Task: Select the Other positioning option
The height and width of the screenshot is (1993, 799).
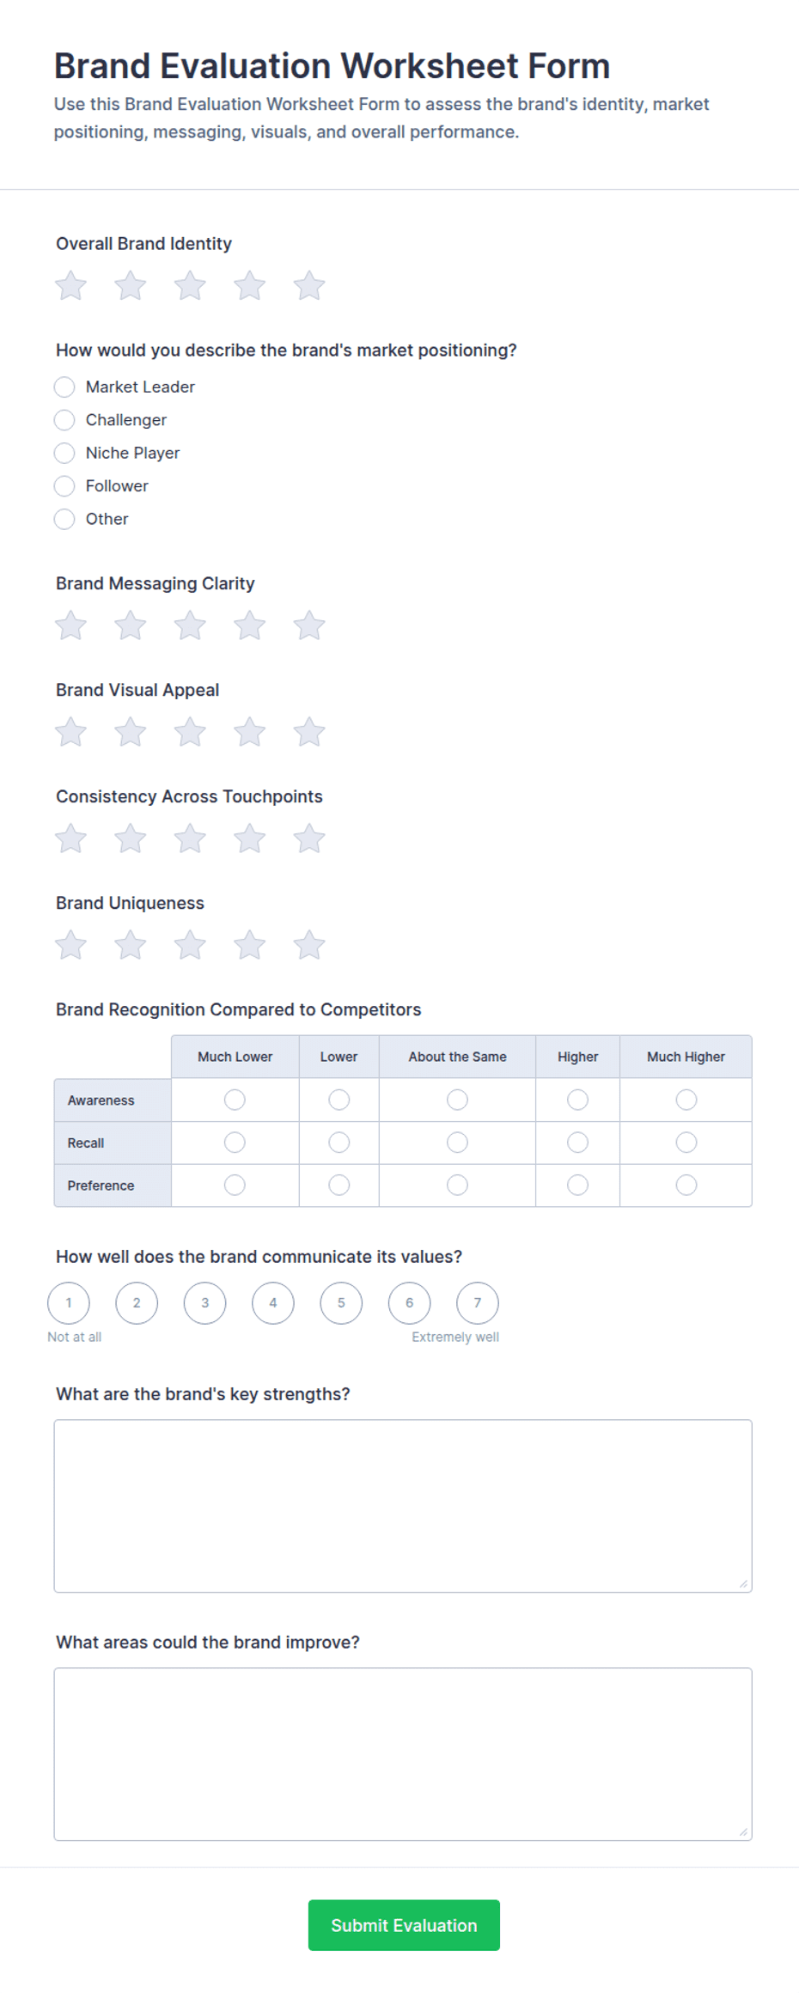Action: tap(64, 519)
